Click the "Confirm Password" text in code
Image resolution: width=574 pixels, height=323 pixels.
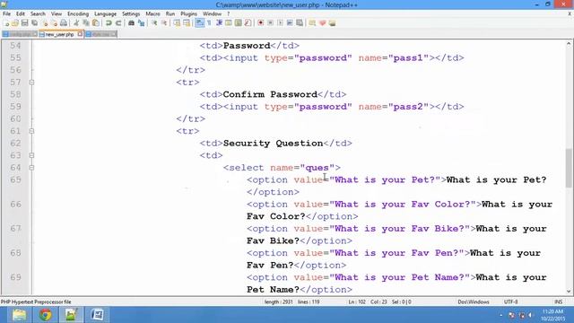(270, 94)
